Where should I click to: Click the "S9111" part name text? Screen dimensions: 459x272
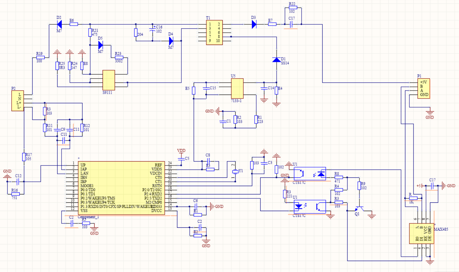tap(108, 92)
